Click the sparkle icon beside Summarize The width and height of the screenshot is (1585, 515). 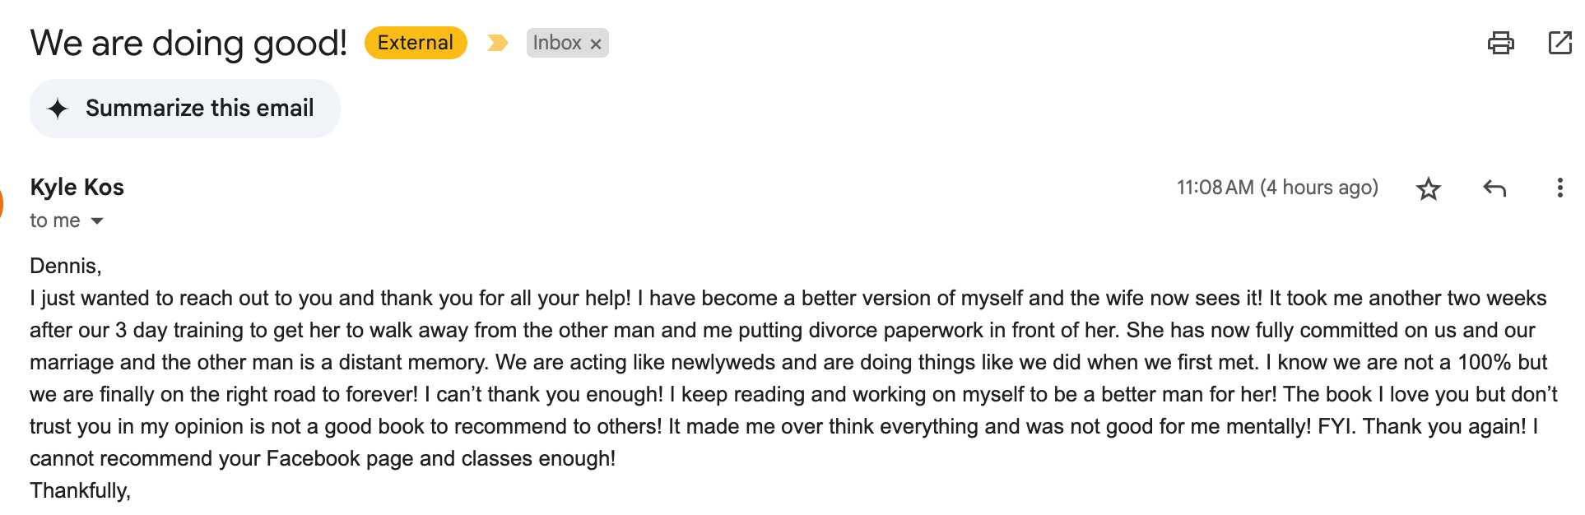pyautogui.click(x=58, y=109)
